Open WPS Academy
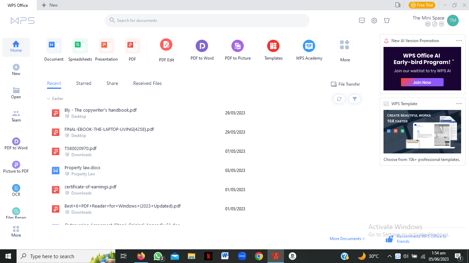The image size is (469, 263). click(x=309, y=46)
